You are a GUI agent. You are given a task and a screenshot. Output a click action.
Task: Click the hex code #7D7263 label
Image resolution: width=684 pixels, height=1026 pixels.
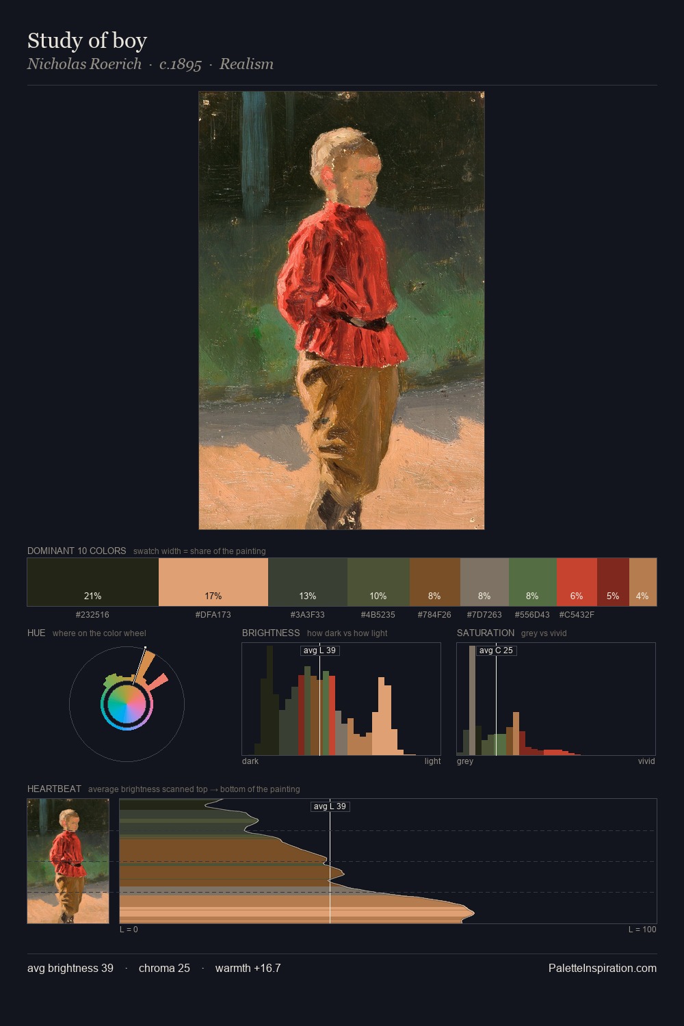[484, 615]
